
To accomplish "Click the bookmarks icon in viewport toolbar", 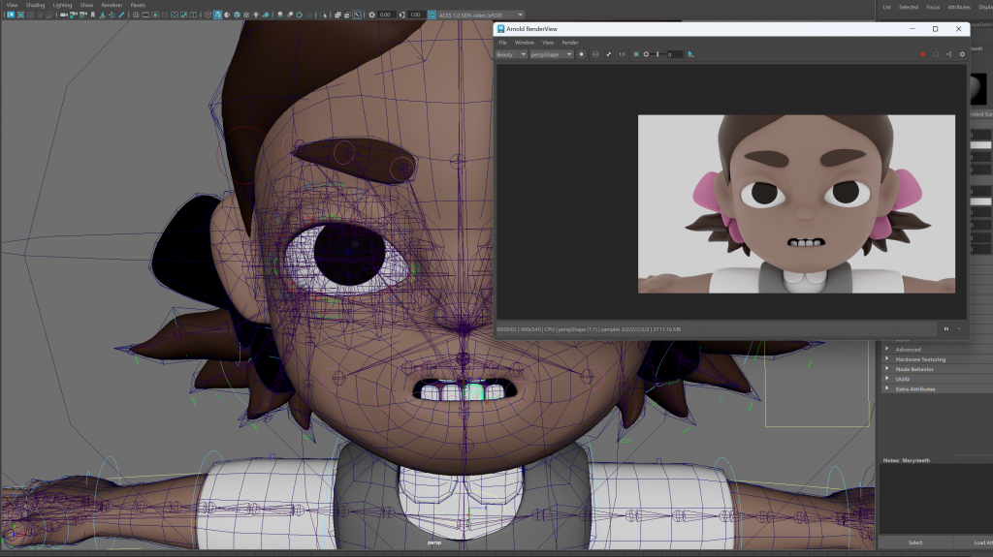I will 92,15.
